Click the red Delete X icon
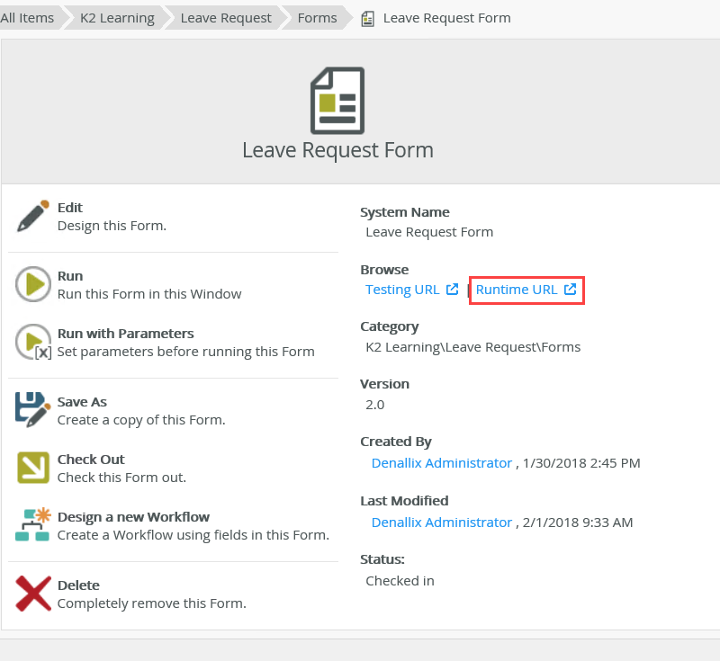Viewport: 720px width, 661px height. click(32, 594)
